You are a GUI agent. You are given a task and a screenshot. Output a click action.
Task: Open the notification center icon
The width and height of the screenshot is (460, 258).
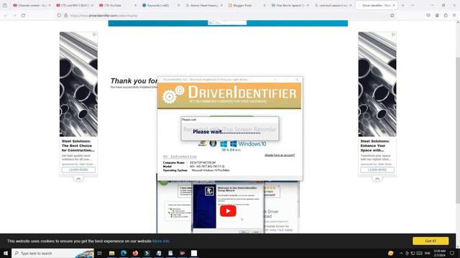pos(452,253)
